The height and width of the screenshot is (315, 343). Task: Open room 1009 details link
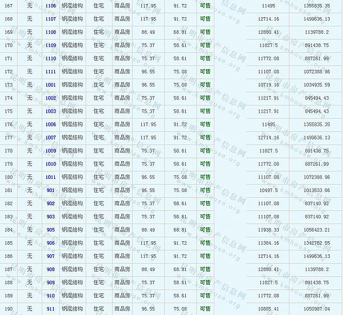pos(51,151)
